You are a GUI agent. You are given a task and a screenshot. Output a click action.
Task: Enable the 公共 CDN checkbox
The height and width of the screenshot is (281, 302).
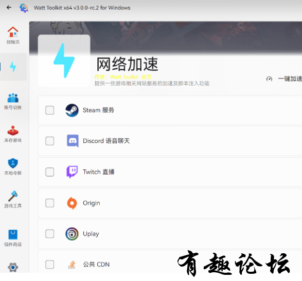tap(50, 265)
